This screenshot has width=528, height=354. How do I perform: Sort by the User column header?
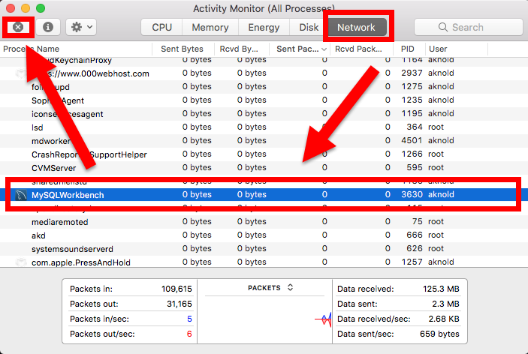[x=438, y=49]
